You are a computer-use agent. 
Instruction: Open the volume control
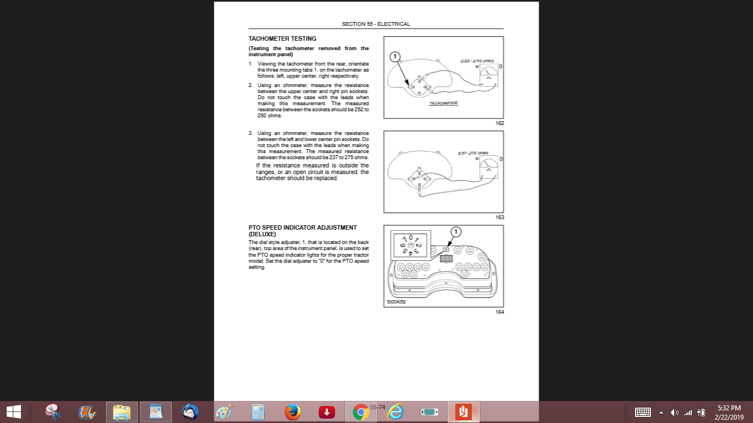coord(674,412)
